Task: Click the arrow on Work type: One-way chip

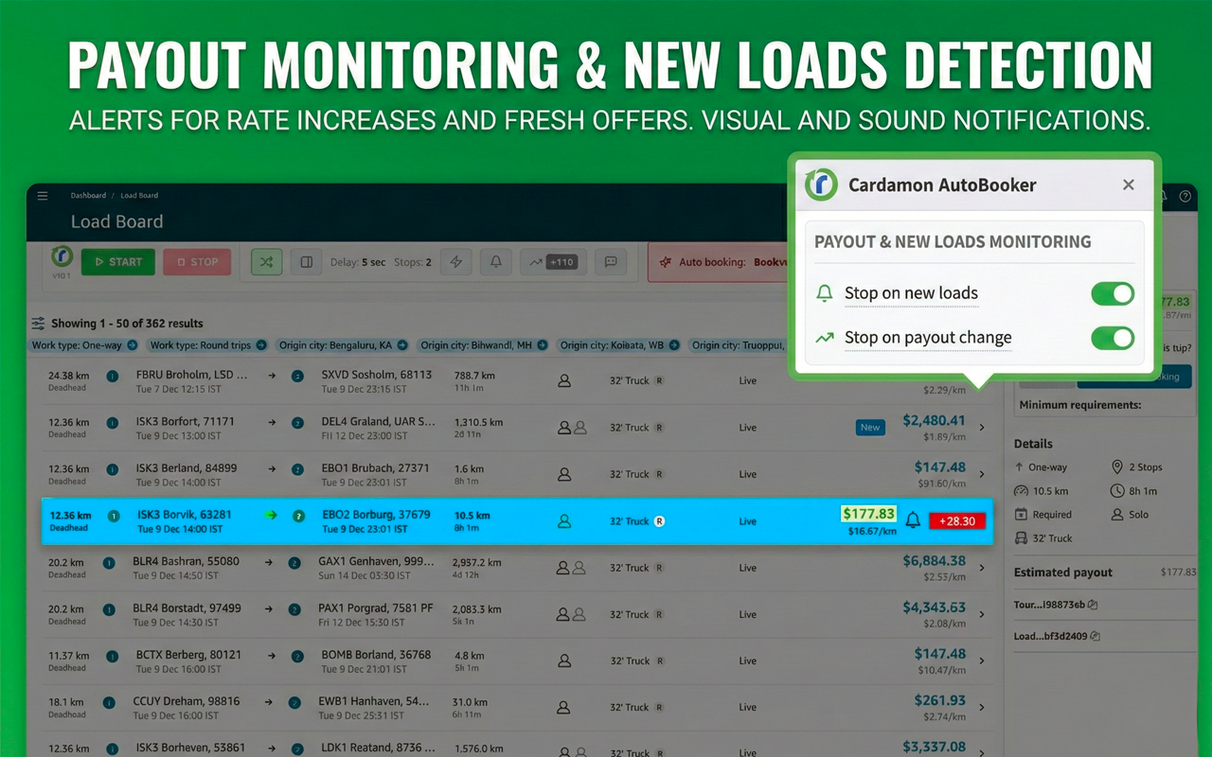Action: (x=132, y=345)
